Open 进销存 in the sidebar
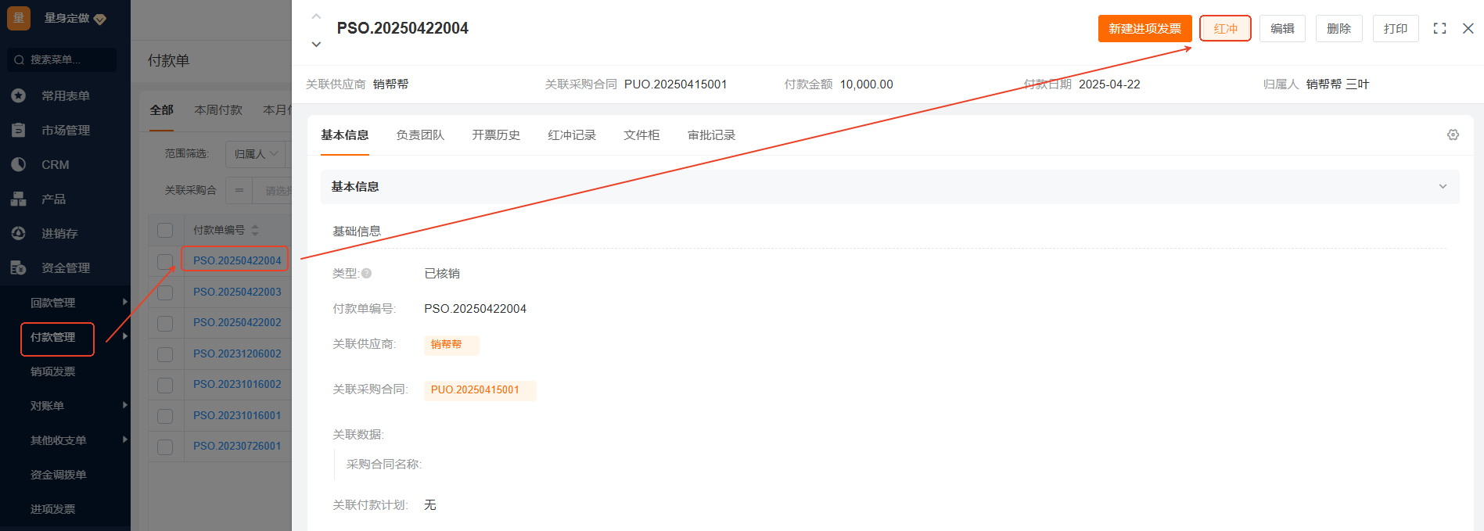 pyautogui.click(x=59, y=233)
